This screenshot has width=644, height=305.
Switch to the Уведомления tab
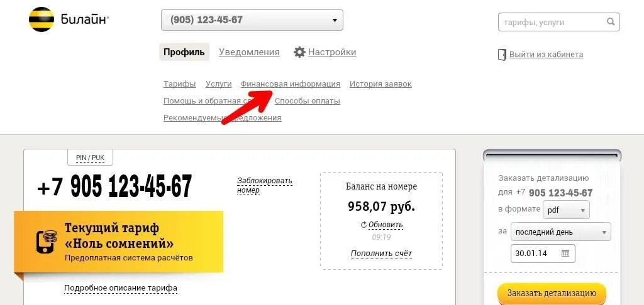[x=249, y=52]
